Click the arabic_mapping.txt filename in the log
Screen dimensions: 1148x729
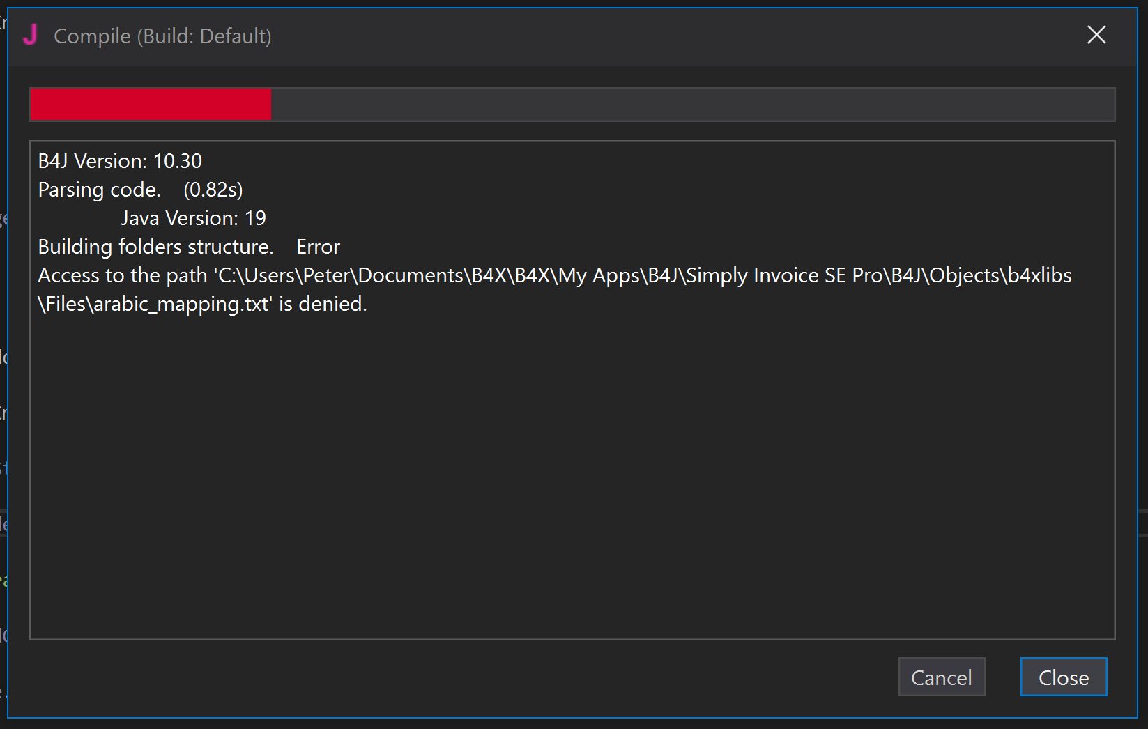coord(181,304)
